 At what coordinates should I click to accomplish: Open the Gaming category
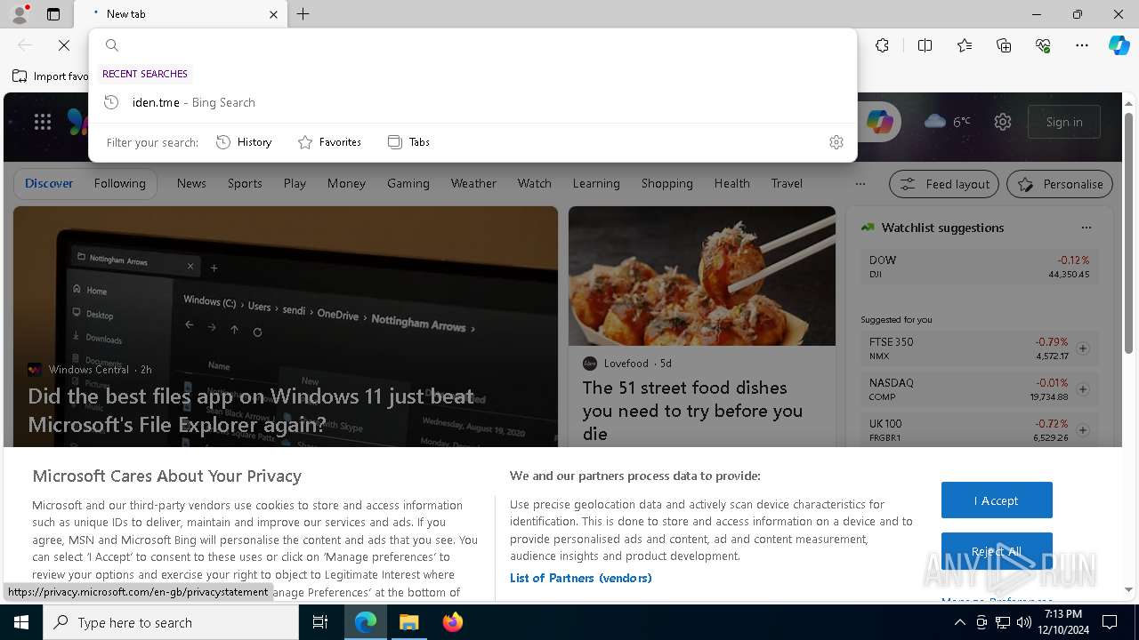coord(408,183)
